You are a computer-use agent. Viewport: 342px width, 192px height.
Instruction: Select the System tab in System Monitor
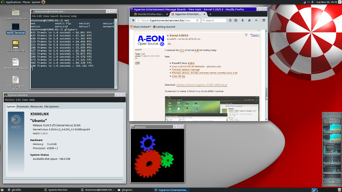point(11,106)
